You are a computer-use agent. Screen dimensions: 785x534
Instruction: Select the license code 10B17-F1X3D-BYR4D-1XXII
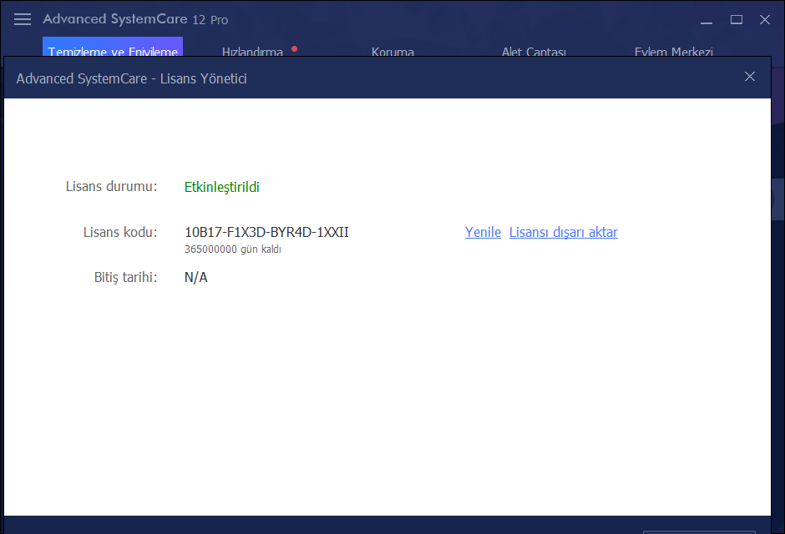[266, 232]
